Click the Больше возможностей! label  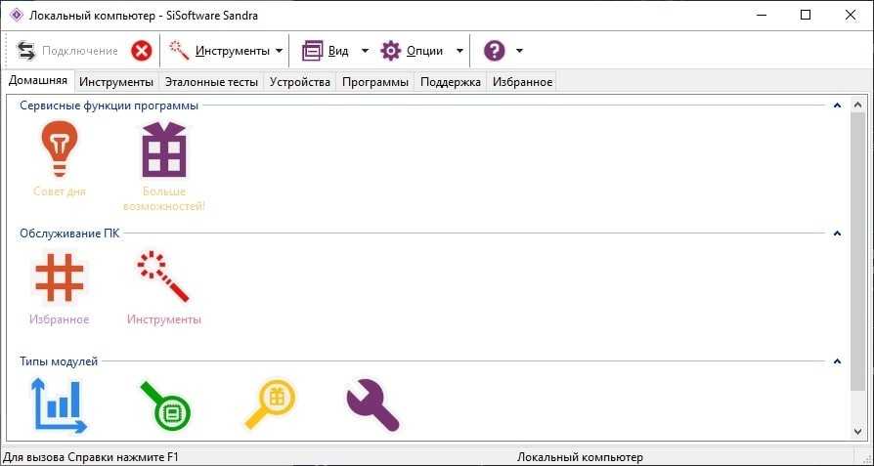pos(164,198)
